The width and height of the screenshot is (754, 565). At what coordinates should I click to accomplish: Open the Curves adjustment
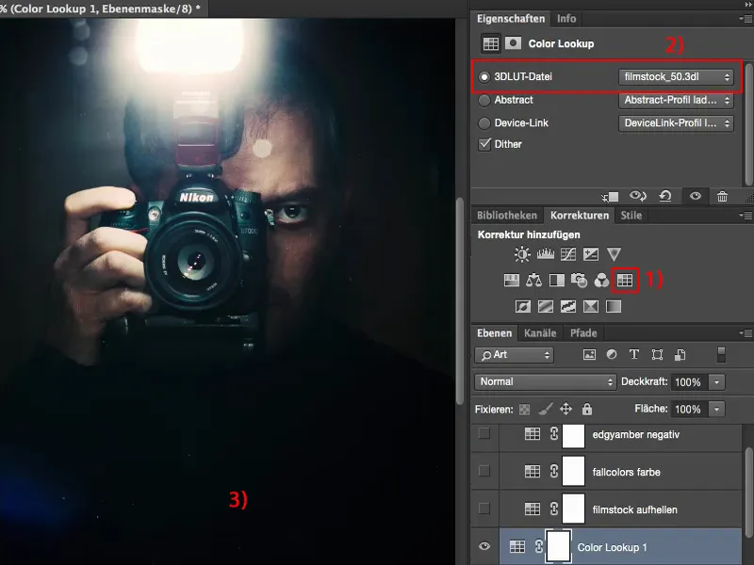[x=568, y=253]
